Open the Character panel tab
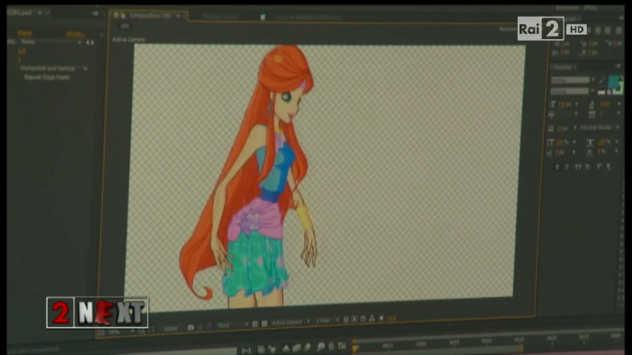The height and width of the screenshot is (355, 632). (563, 67)
